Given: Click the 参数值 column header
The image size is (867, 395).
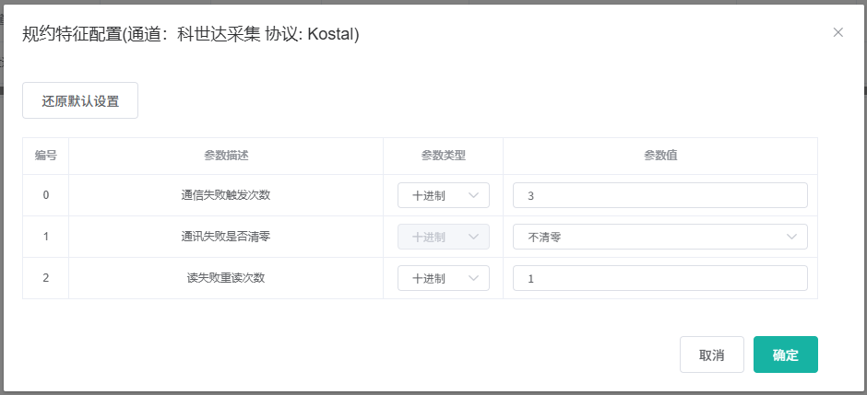Looking at the screenshot, I should click(x=659, y=156).
